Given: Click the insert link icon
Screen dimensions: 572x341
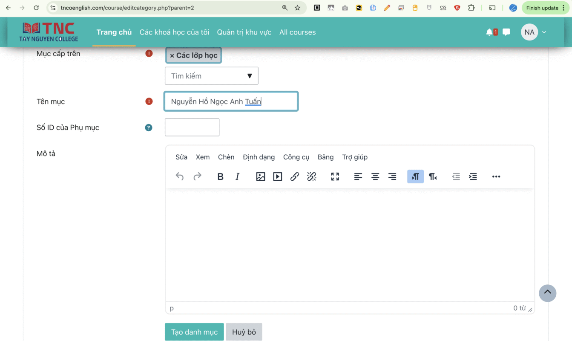Looking at the screenshot, I should click(x=295, y=176).
